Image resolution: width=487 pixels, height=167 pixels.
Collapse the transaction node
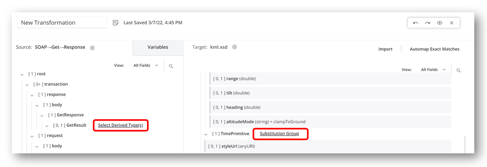click(x=27, y=85)
